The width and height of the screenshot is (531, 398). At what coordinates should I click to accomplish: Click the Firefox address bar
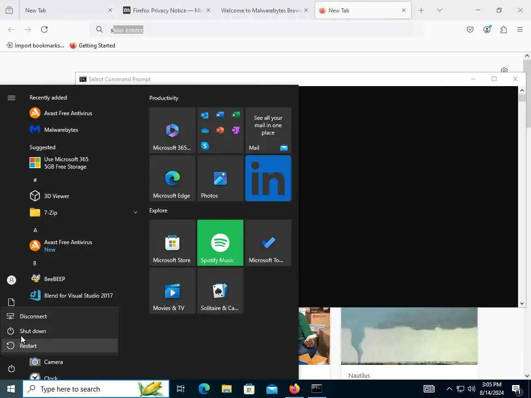[x=257, y=30]
